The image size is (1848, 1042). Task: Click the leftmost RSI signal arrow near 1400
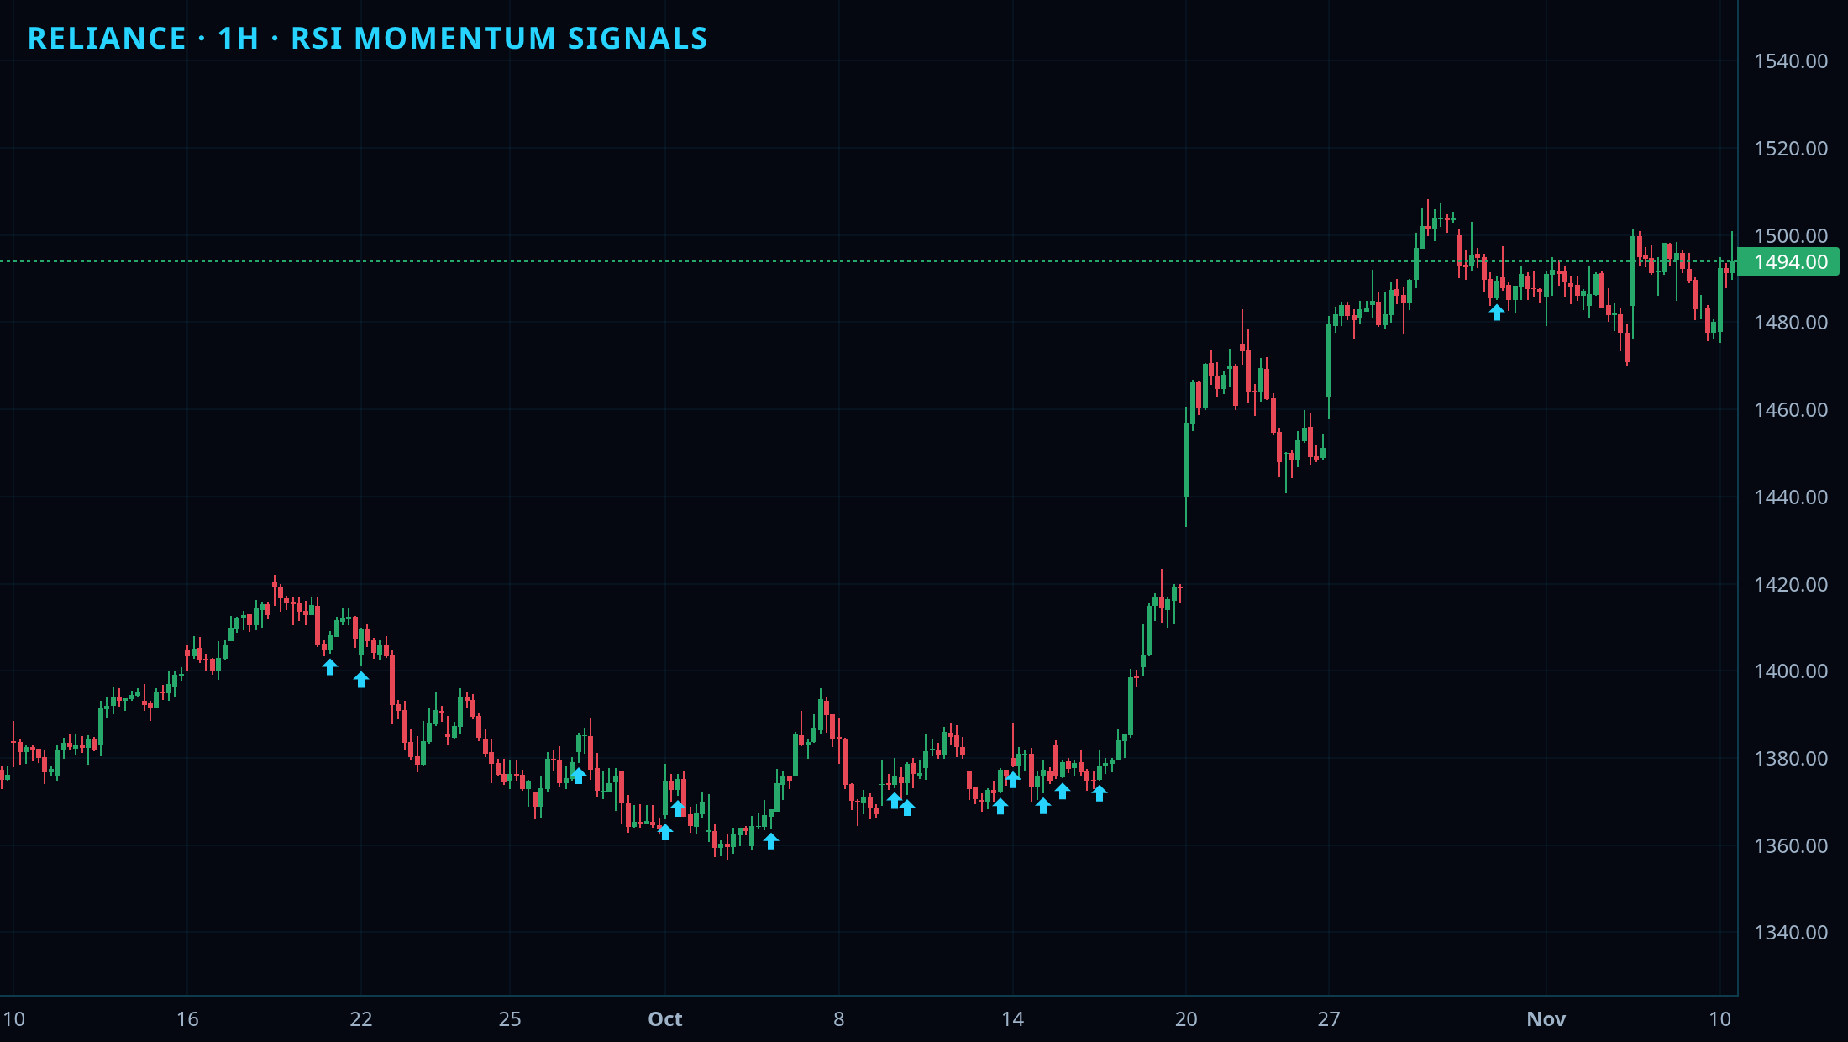[x=330, y=666]
